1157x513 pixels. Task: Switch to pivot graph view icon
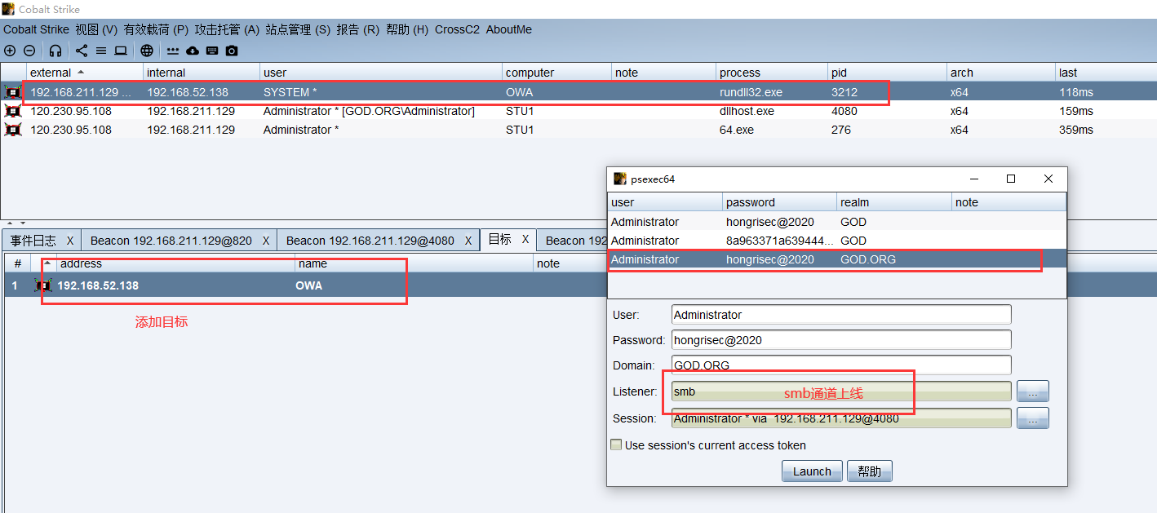pyautogui.click(x=82, y=51)
